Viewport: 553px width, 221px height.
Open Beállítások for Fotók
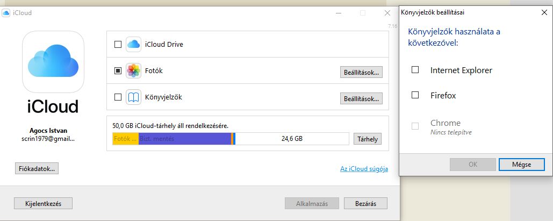[361, 73]
